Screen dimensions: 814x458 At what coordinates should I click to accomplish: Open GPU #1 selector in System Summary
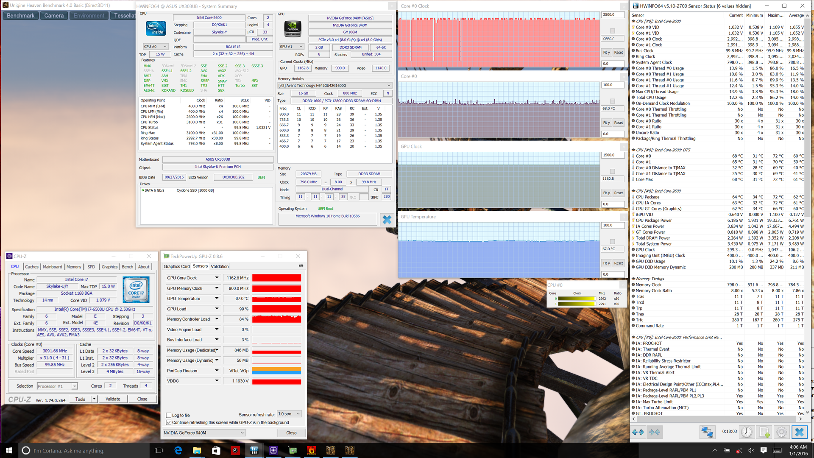click(291, 47)
